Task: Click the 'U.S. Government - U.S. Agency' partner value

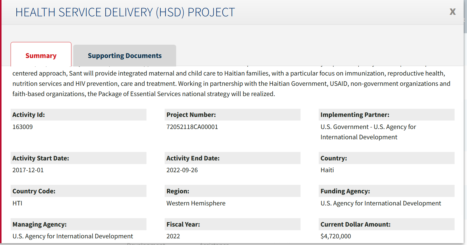Action: (368, 132)
